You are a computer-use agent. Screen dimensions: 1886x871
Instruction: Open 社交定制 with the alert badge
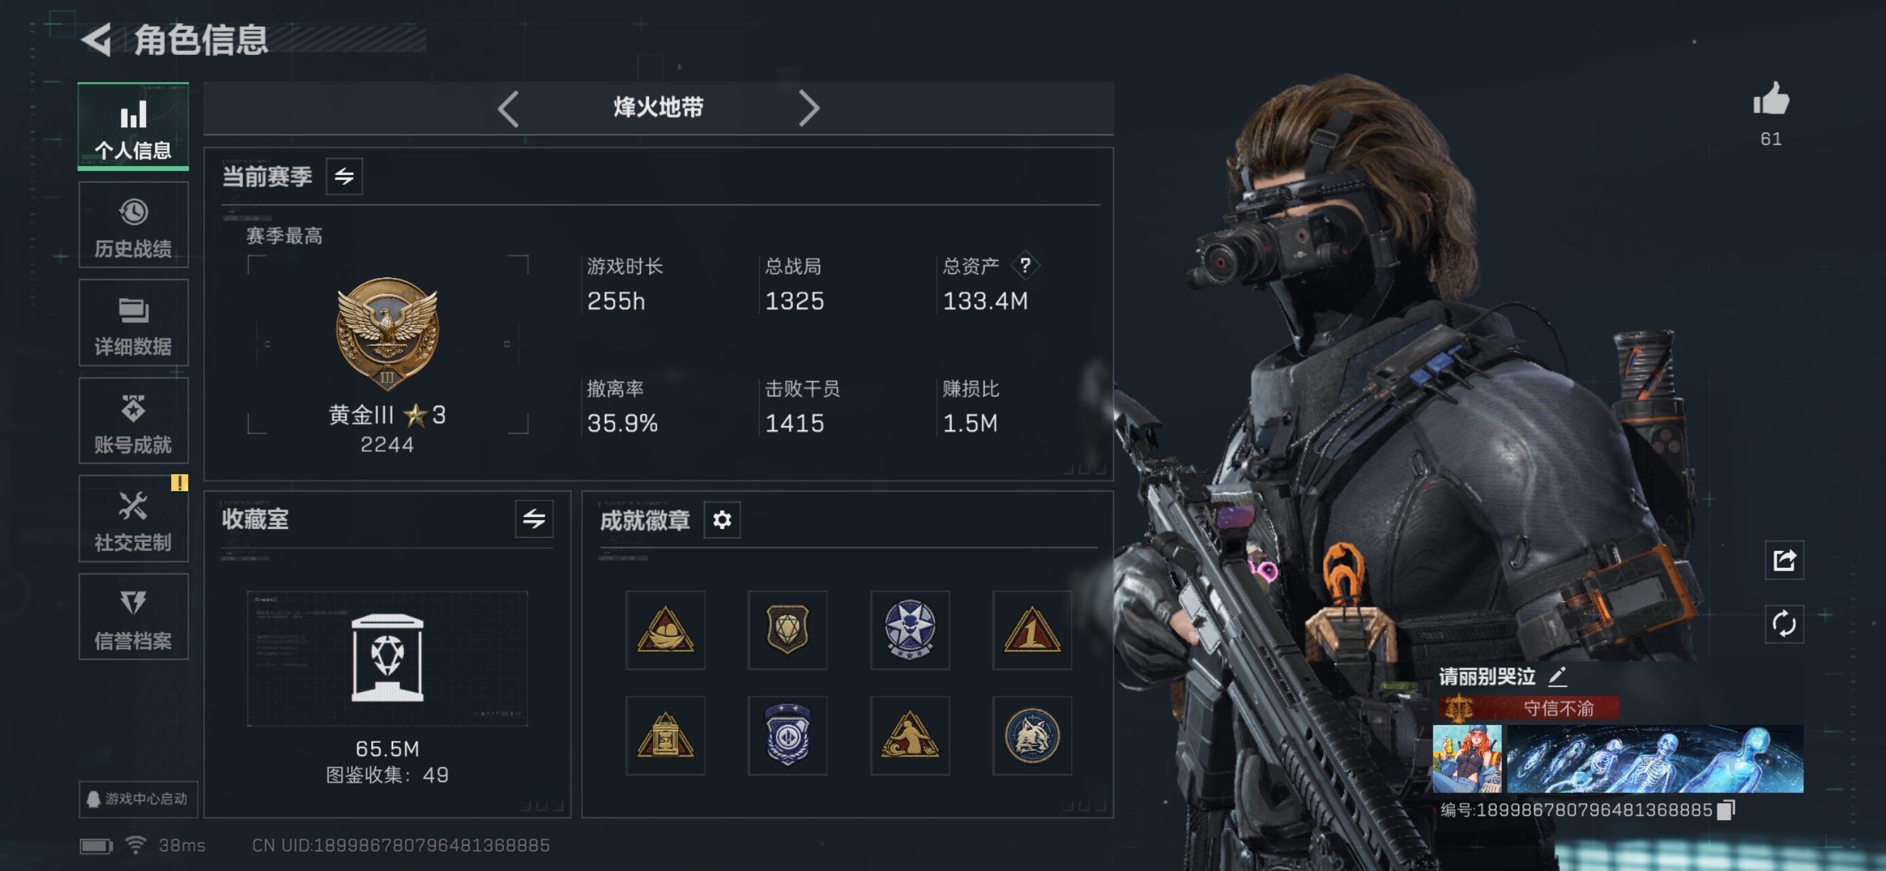[133, 518]
